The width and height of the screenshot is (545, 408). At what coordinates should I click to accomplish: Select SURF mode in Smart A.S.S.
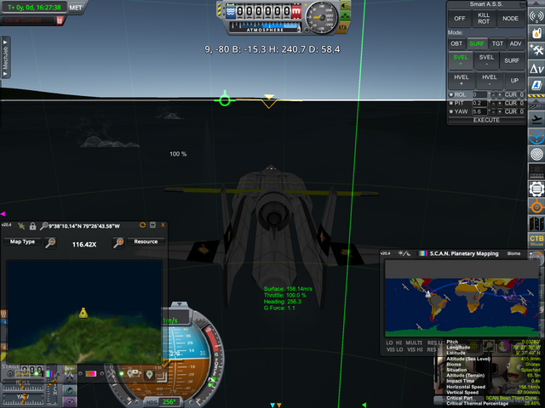477,43
